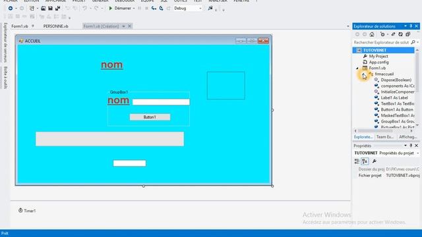Click the pending changes filter clock icon
This screenshot has width=422, height=237.
point(382,34)
